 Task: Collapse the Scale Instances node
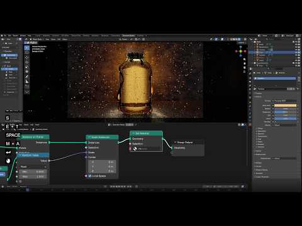coord(89,137)
